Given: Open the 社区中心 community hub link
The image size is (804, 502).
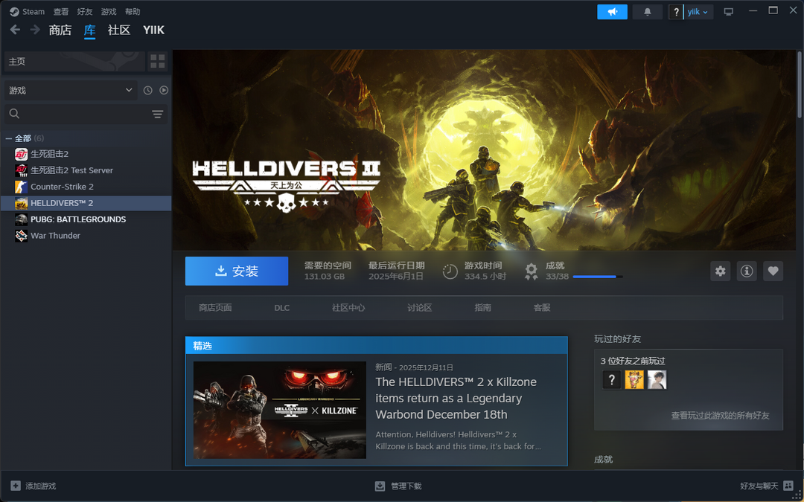Looking at the screenshot, I should pyautogui.click(x=348, y=308).
